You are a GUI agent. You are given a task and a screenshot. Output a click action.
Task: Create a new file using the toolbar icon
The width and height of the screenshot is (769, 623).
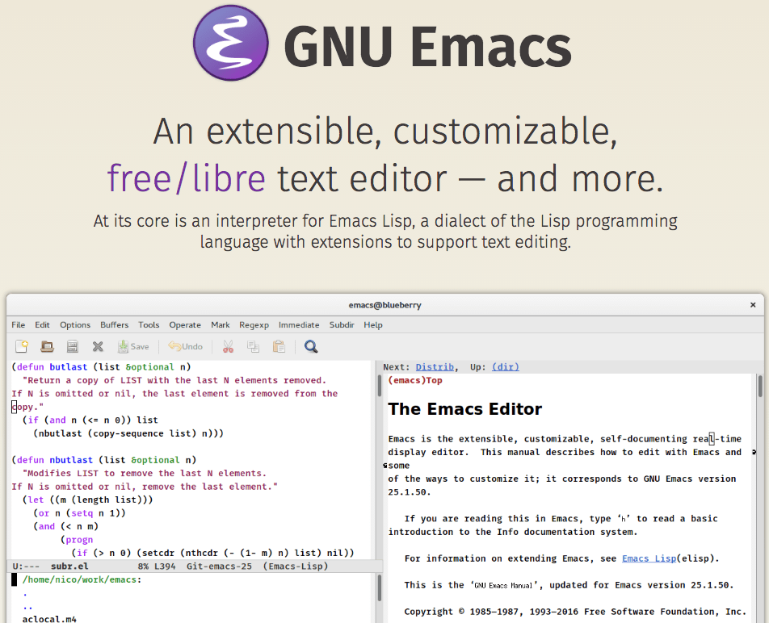point(21,345)
